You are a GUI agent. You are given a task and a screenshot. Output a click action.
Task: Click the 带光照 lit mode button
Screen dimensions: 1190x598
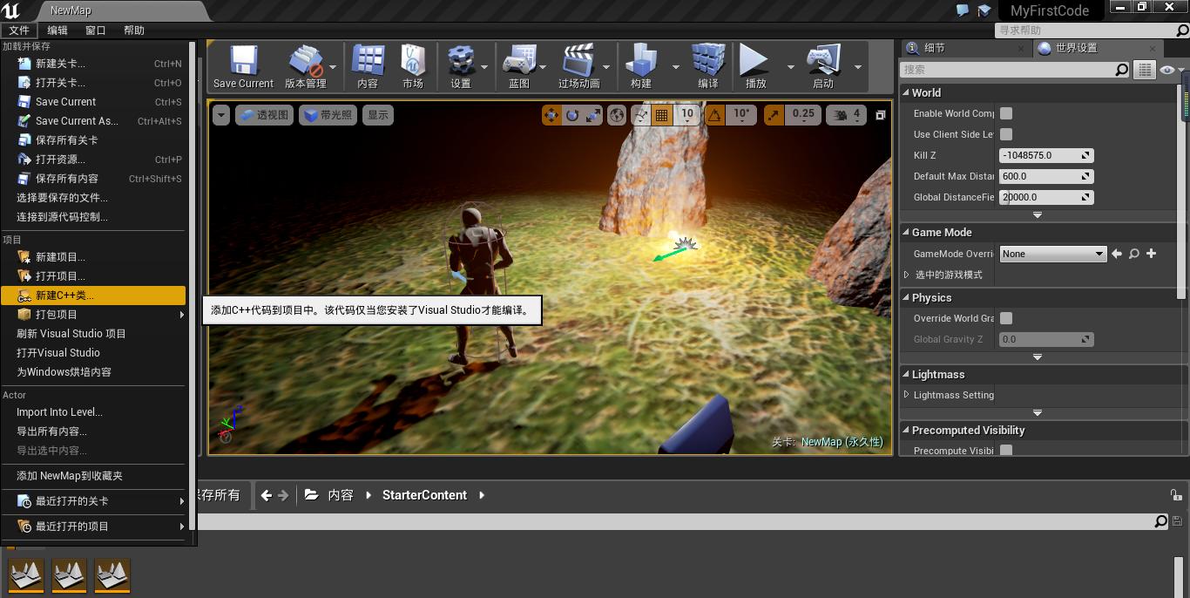[x=328, y=114]
